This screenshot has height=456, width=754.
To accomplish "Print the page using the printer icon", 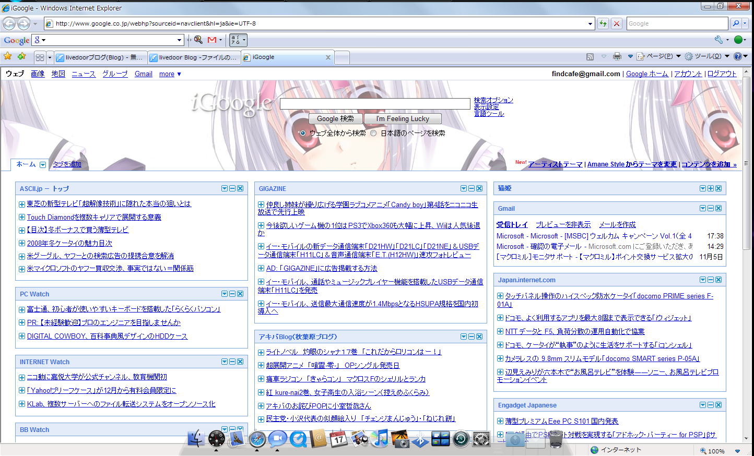I will coord(617,56).
